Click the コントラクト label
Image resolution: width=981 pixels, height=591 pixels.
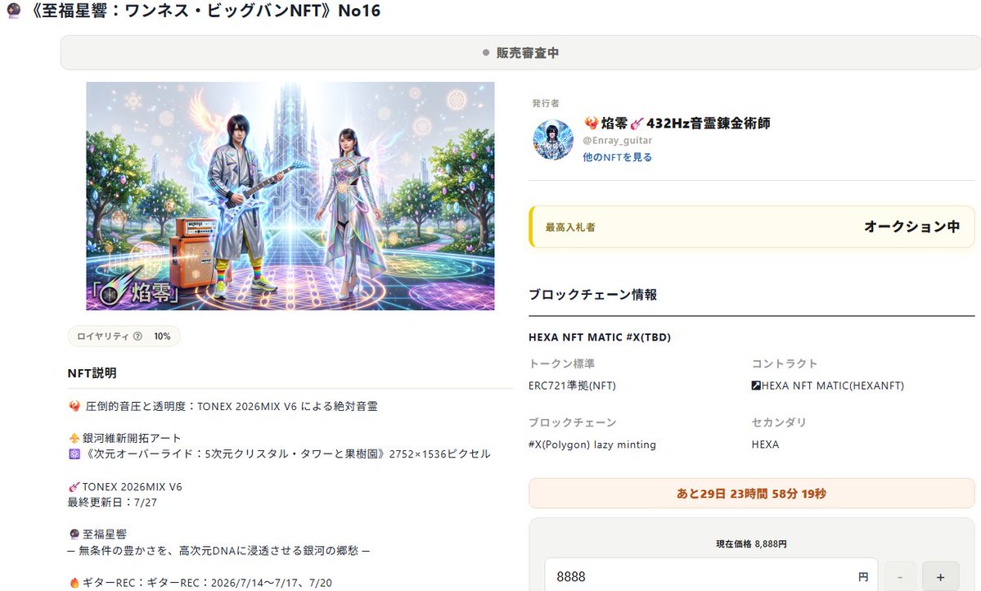(784, 363)
